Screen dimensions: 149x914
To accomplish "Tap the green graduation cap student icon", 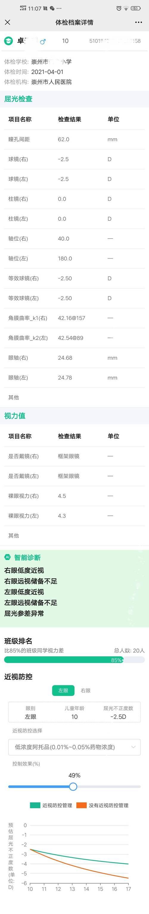I will pos(8,41).
